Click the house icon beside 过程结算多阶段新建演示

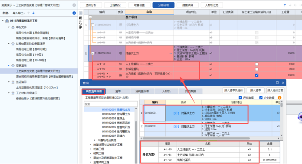pos(13,44)
